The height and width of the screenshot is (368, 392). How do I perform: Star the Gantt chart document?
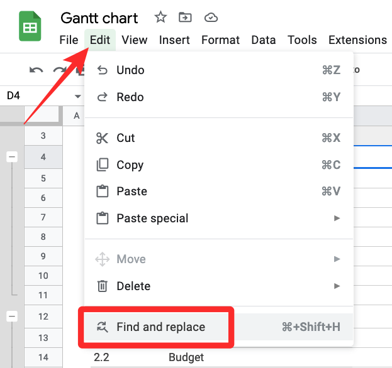(160, 17)
